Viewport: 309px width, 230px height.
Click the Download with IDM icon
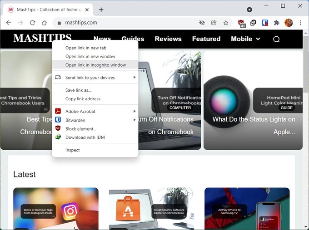point(58,137)
